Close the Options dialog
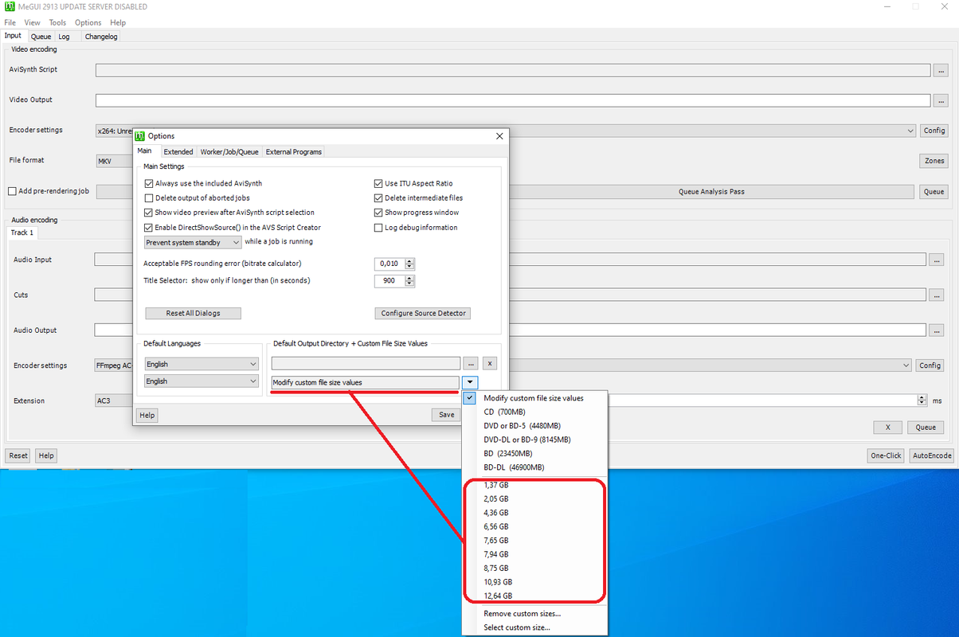 click(499, 136)
